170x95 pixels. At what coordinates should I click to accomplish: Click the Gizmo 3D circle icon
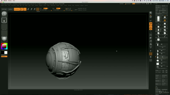(38, 9)
